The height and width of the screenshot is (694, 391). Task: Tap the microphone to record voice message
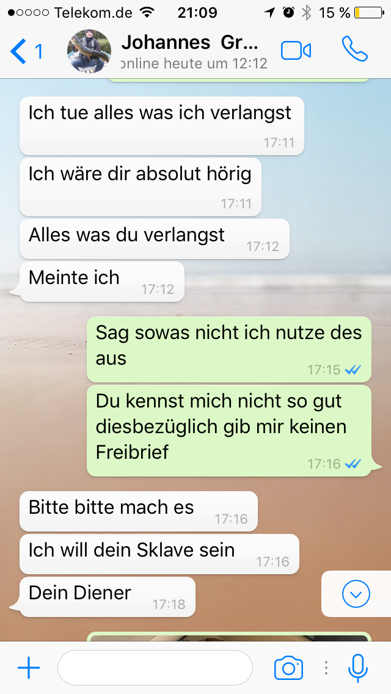pos(358,668)
